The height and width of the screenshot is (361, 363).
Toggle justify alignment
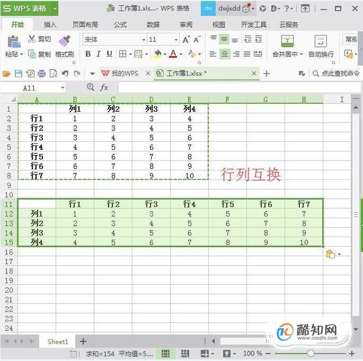tap(247, 54)
